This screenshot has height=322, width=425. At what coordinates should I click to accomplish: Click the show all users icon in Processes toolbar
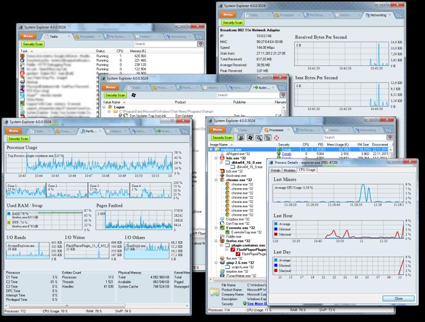[x=241, y=138]
